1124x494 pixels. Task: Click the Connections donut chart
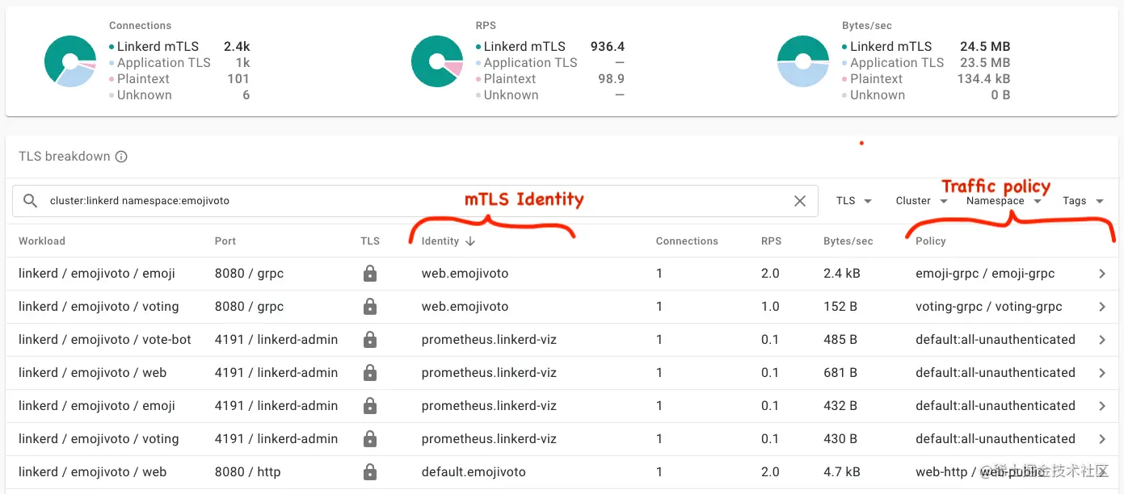click(70, 61)
